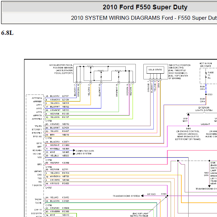The height and width of the screenshot is (217, 217).
Task: Click the 'BPS' pin label
Action: pyautogui.click(x=40, y=165)
